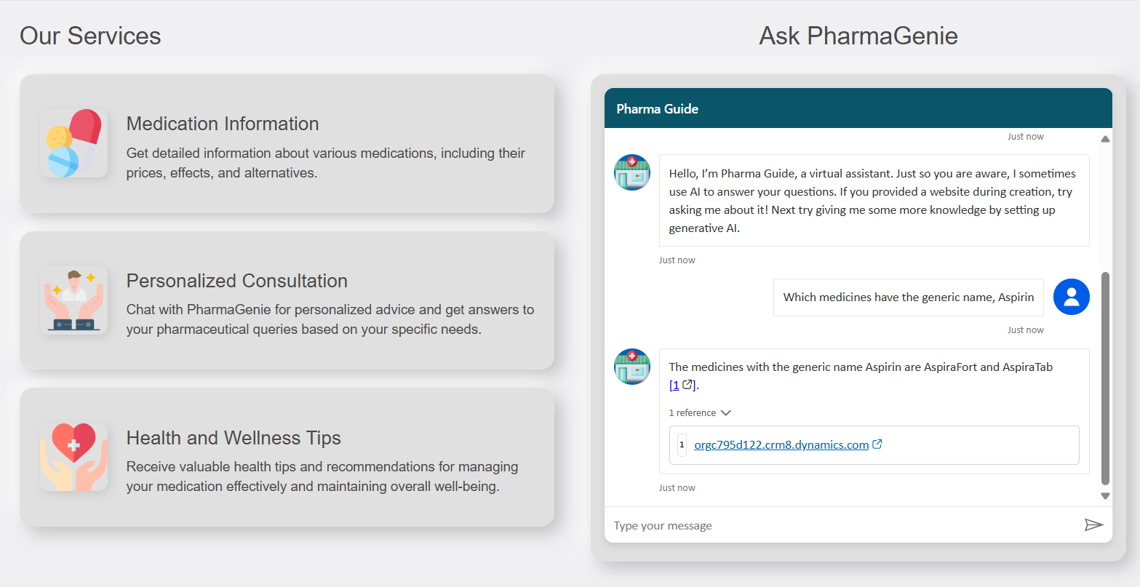This screenshot has width=1140, height=587.
Task: Select the Medication Information heading
Action: (x=223, y=124)
